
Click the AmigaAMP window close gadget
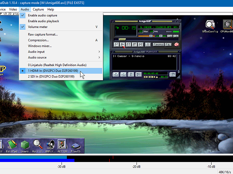coord(112,21)
